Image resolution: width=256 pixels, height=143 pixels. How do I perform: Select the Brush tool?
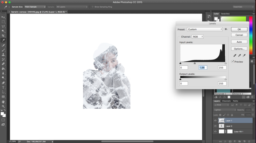(x=3, y=50)
